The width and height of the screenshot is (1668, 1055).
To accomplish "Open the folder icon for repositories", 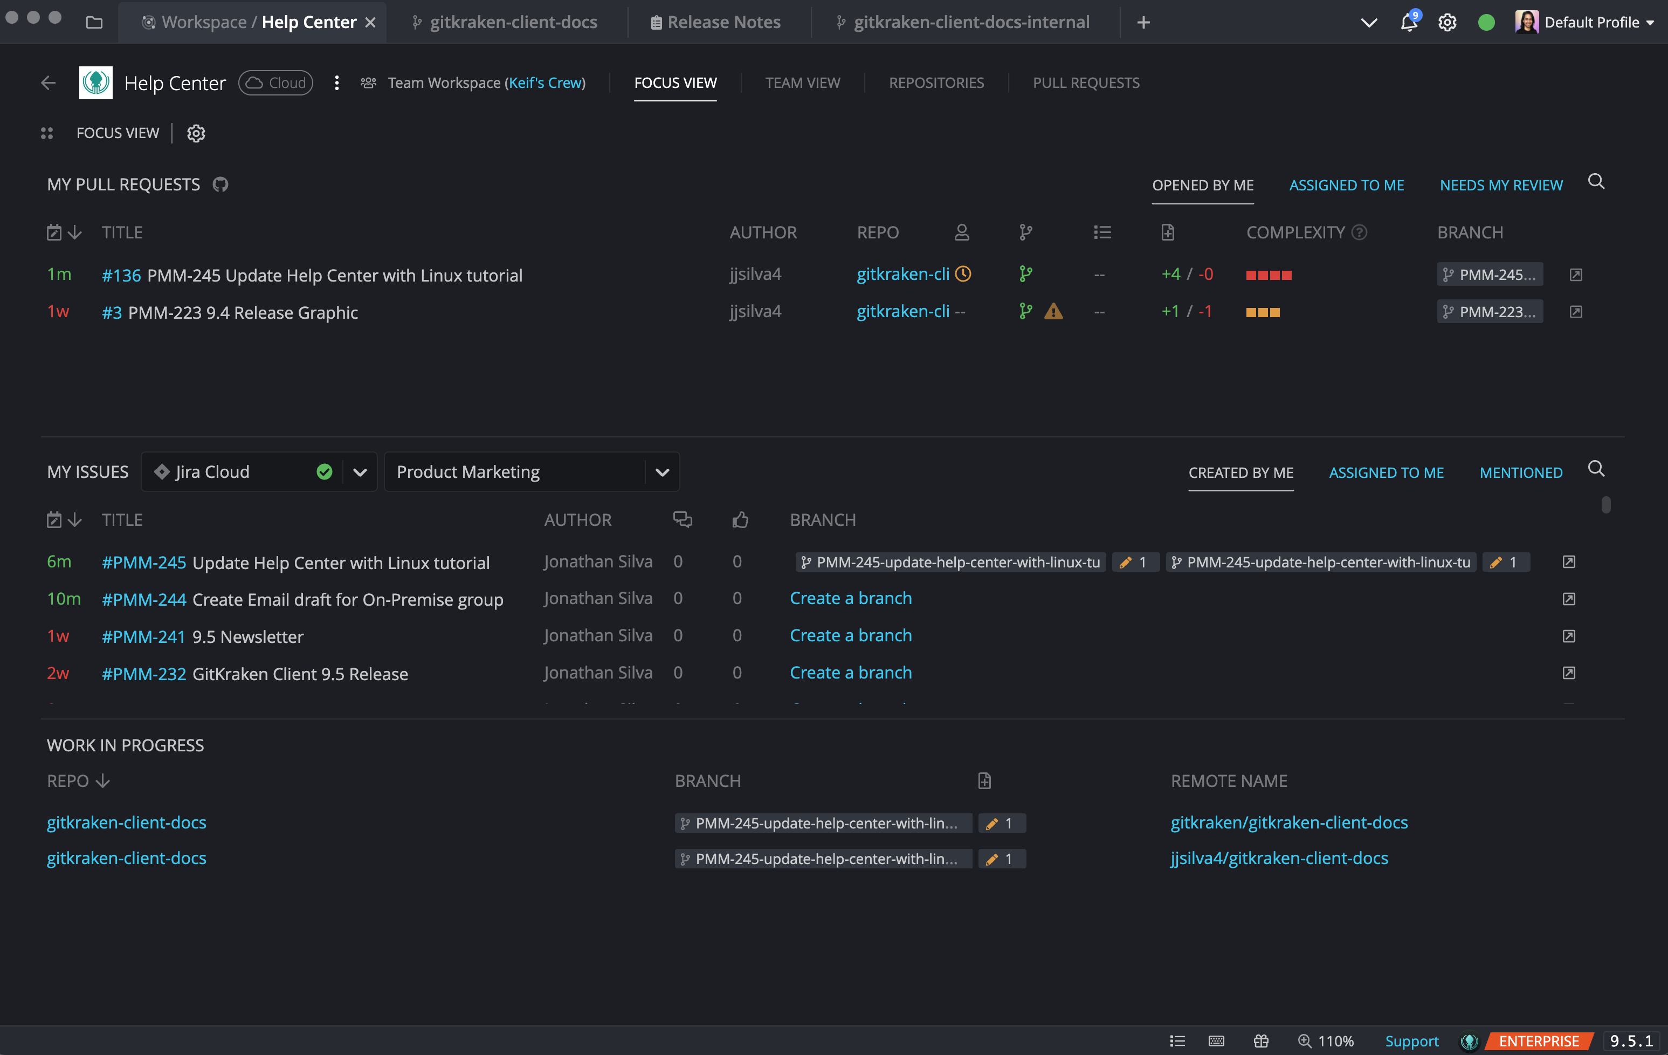I will pyautogui.click(x=94, y=22).
